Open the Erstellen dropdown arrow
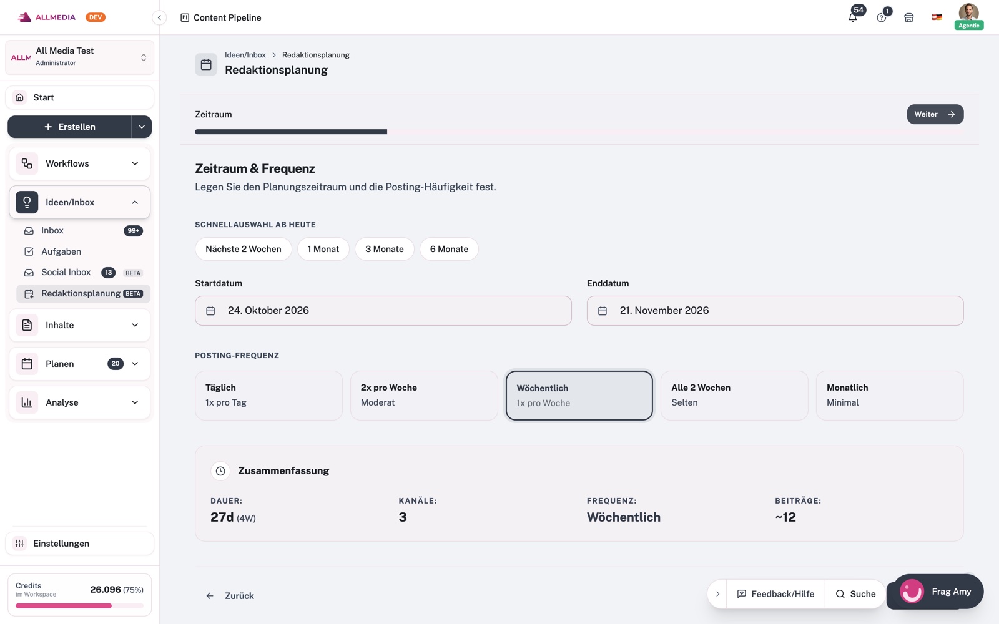Image resolution: width=999 pixels, height=624 pixels. pyautogui.click(x=142, y=127)
